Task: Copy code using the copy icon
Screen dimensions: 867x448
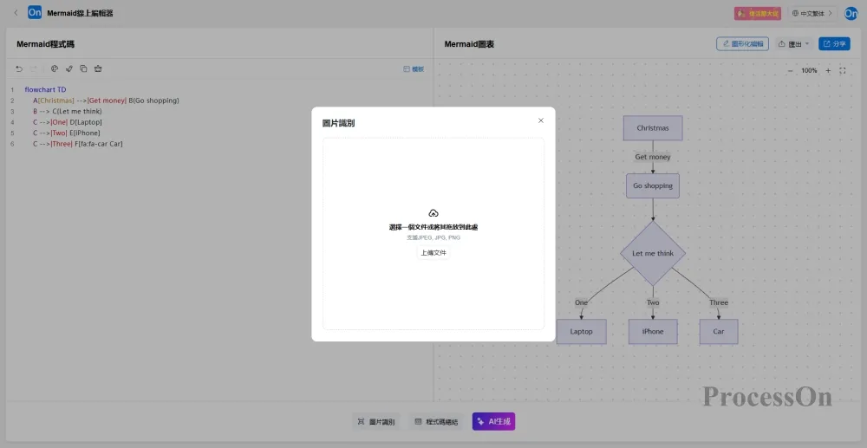Action: click(x=83, y=68)
